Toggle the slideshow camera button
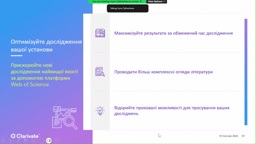The width and height of the screenshot is (256, 144). tap(49, 140)
